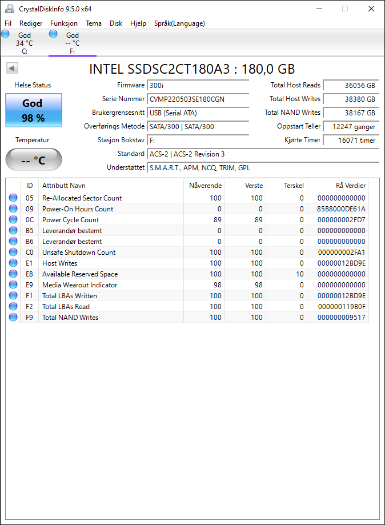Viewport: 385px width, 525px height.
Task: Click raw value 000000119B0F
Action: coord(341,306)
